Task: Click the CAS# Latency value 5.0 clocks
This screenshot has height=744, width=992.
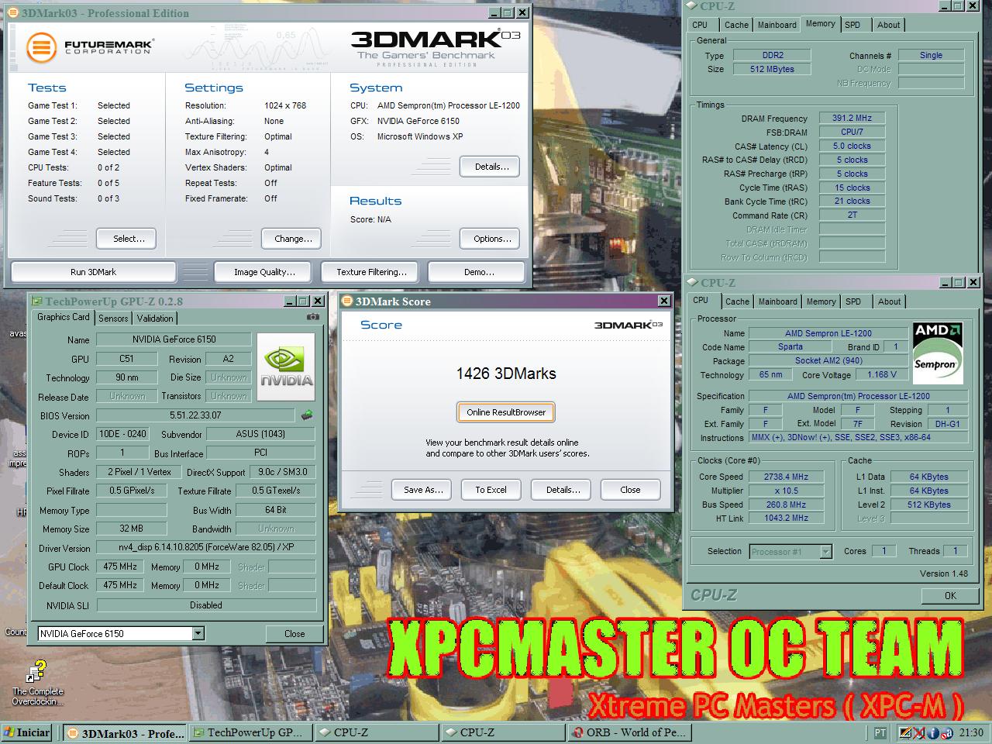Action: (x=852, y=146)
